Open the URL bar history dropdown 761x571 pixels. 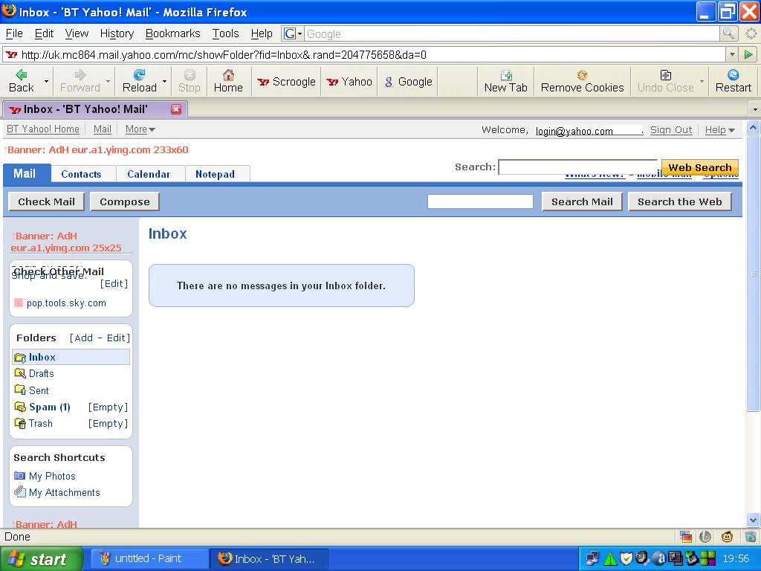732,54
